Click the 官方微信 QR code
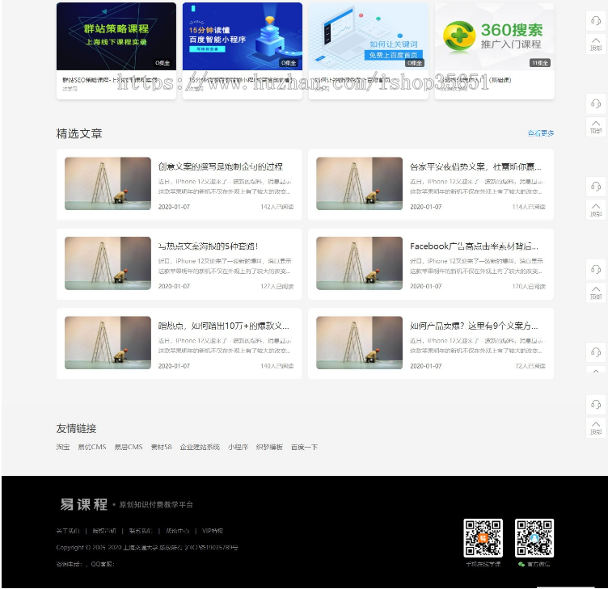Viewport: 608px width, 589px height. (534, 538)
